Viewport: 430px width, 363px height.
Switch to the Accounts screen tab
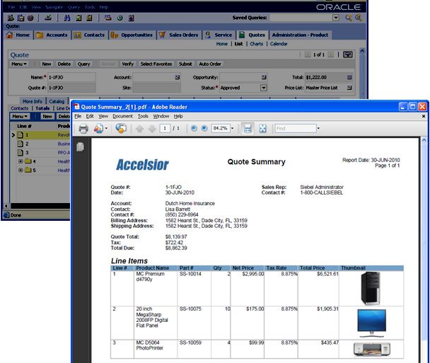[x=52, y=35]
